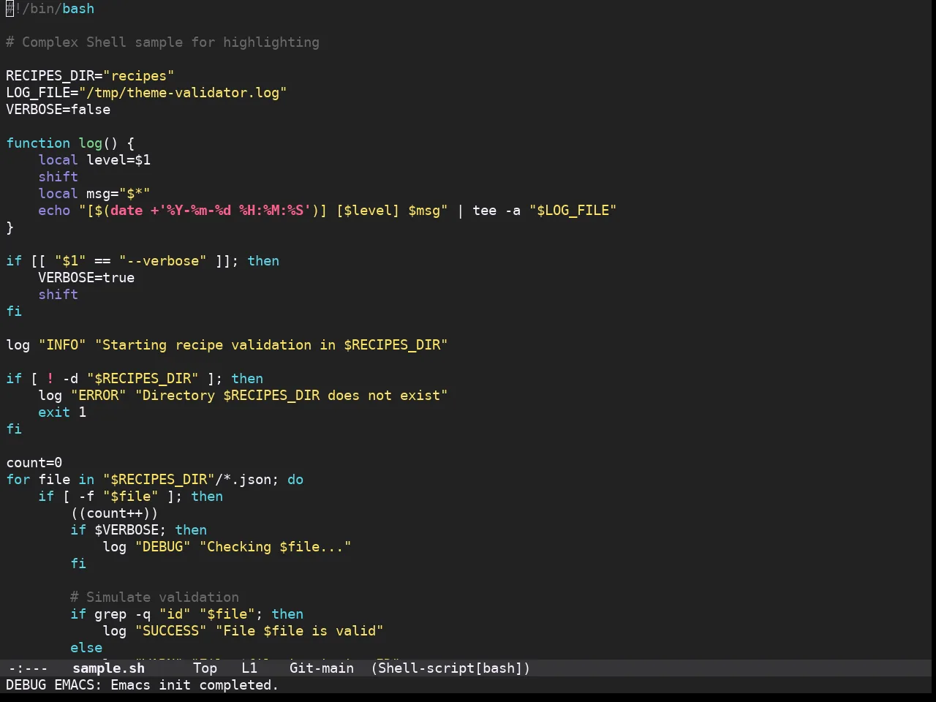Place cursor on the #!/bin/bash shebang line
This screenshot has width=936, height=702.
[x=50, y=9]
